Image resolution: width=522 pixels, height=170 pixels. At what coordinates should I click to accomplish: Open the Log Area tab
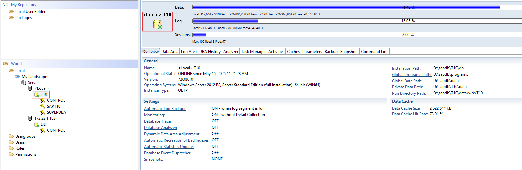pyautogui.click(x=189, y=52)
